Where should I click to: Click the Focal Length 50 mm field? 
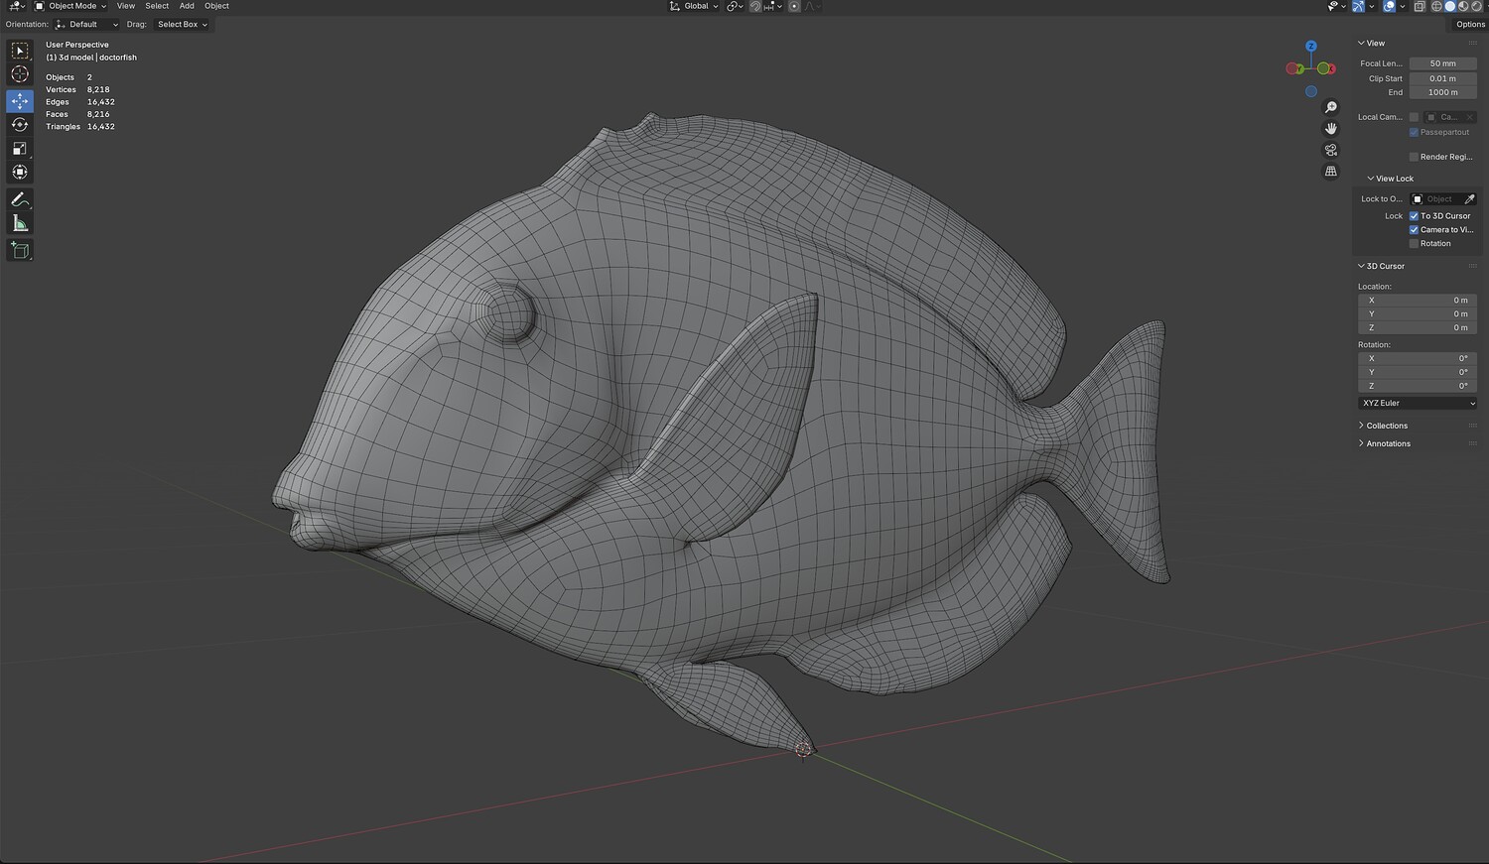[1443, 63]
